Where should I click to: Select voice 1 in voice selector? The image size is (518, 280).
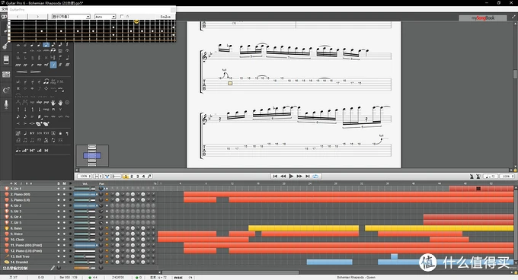(126, 177)
